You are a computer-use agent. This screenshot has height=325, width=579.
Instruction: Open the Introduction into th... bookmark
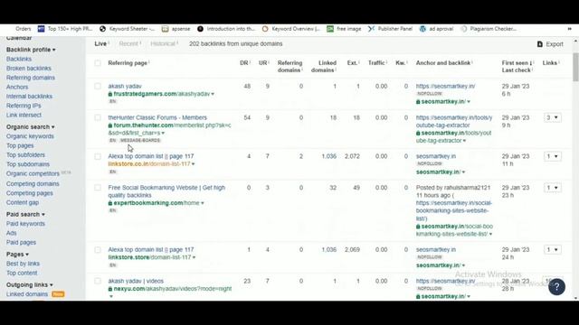pos(226,29)
